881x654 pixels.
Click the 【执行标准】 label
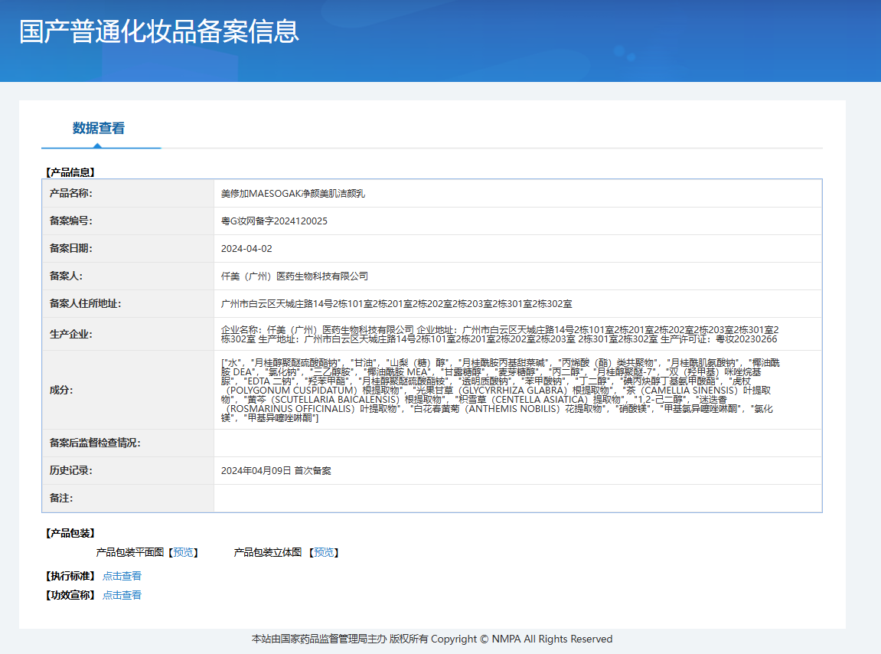(70, 576)
